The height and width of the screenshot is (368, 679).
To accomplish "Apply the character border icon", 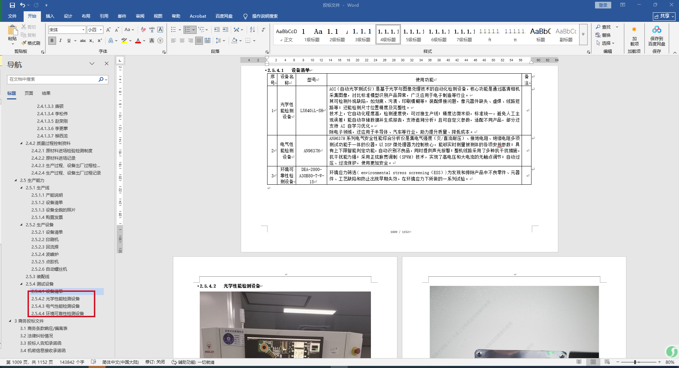I will tap(160, 30).
